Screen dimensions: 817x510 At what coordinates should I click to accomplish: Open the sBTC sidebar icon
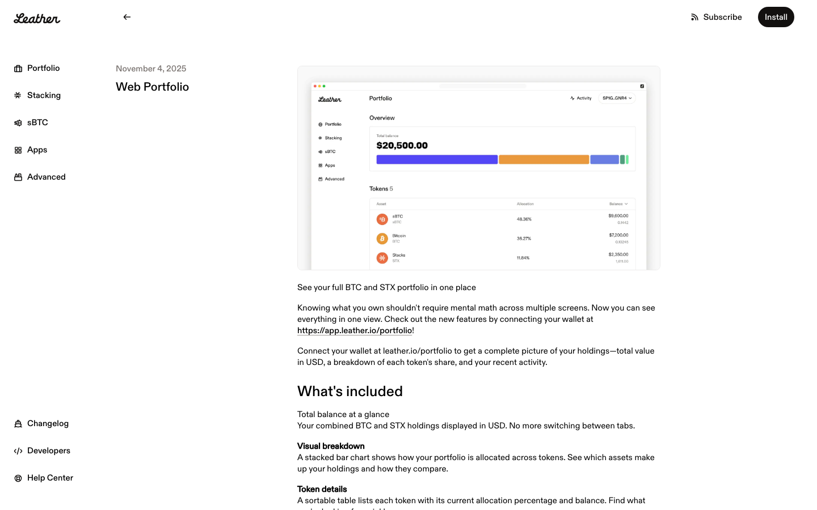[18, 123]
